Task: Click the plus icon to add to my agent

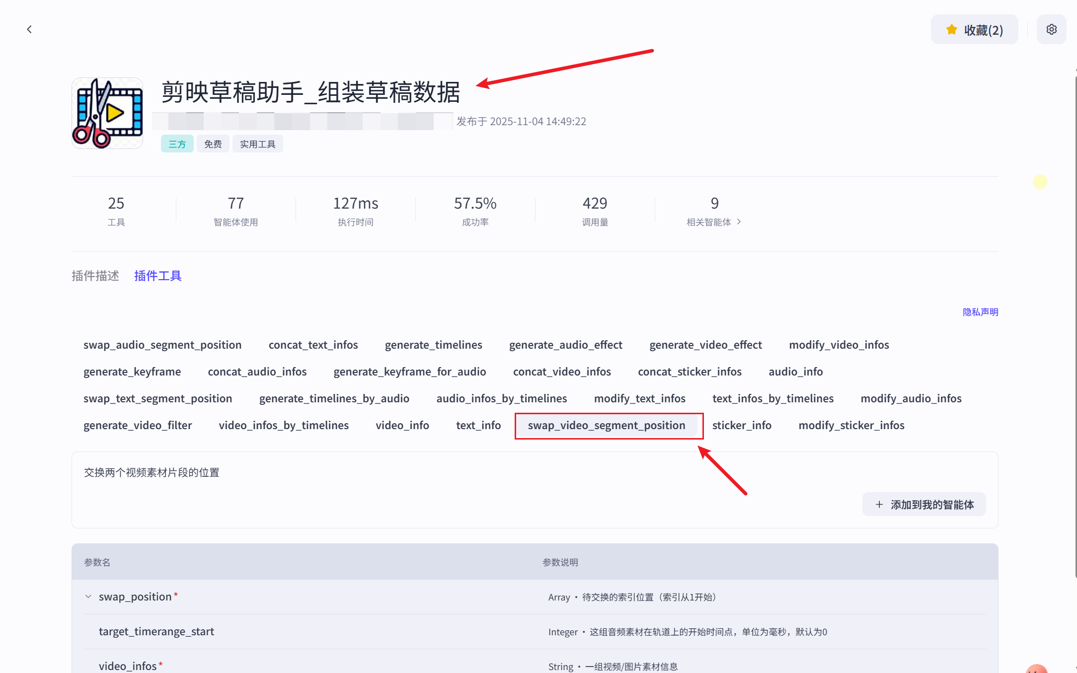Action: tap(879, 505)
